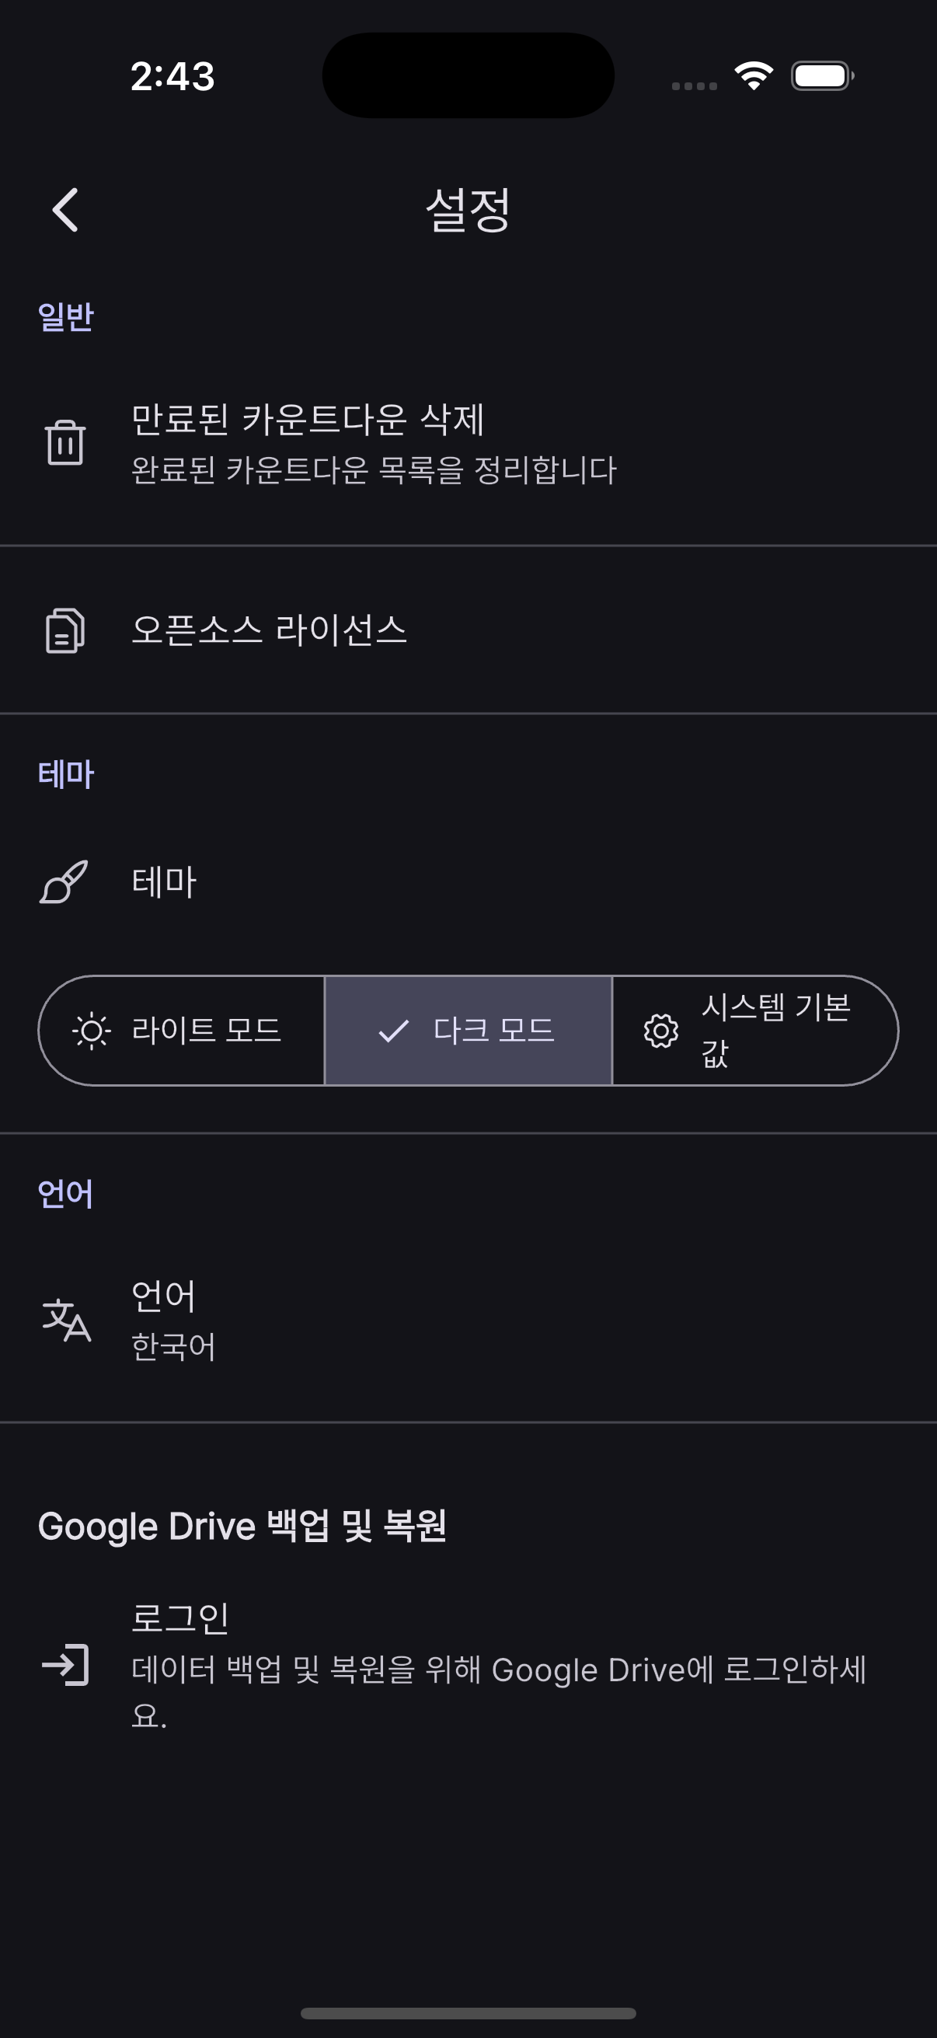This screenshot has height=2038, width=937.
Task: Tap the 테마 row label
Action: click(x=164, y=881)
